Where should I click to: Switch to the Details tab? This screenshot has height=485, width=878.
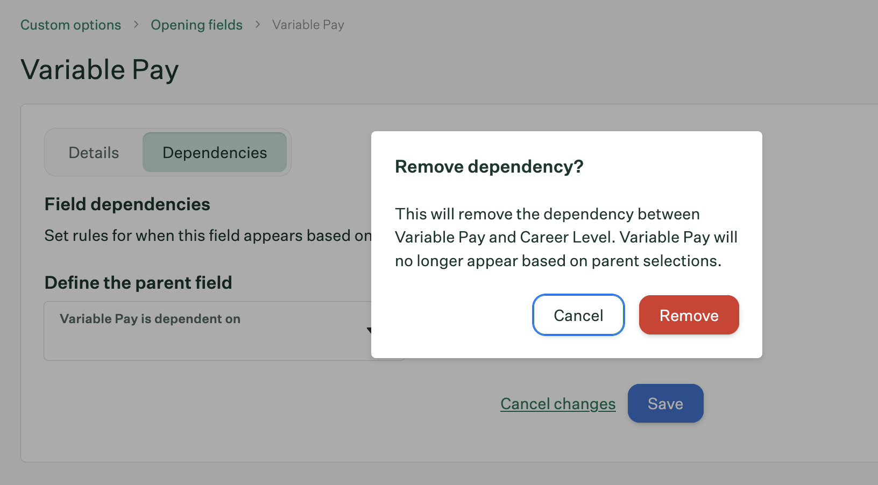click(94, 153)
